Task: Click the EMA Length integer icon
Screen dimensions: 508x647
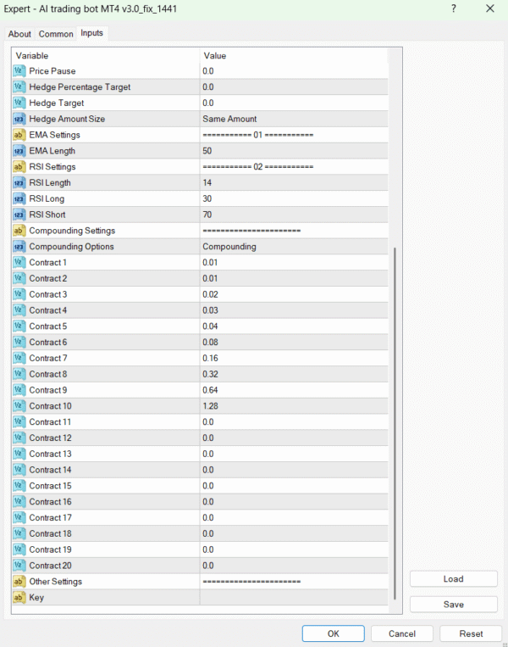Action: pos(19,151)
